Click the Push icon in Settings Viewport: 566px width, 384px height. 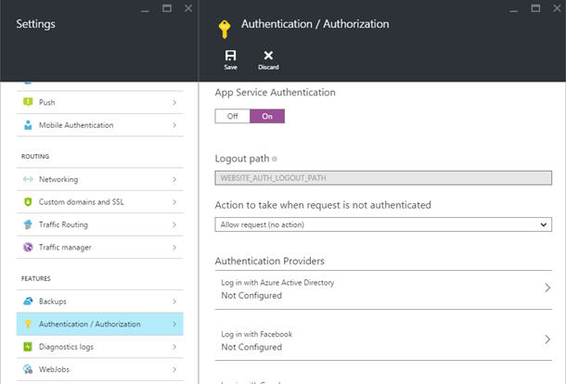[28, 102]
